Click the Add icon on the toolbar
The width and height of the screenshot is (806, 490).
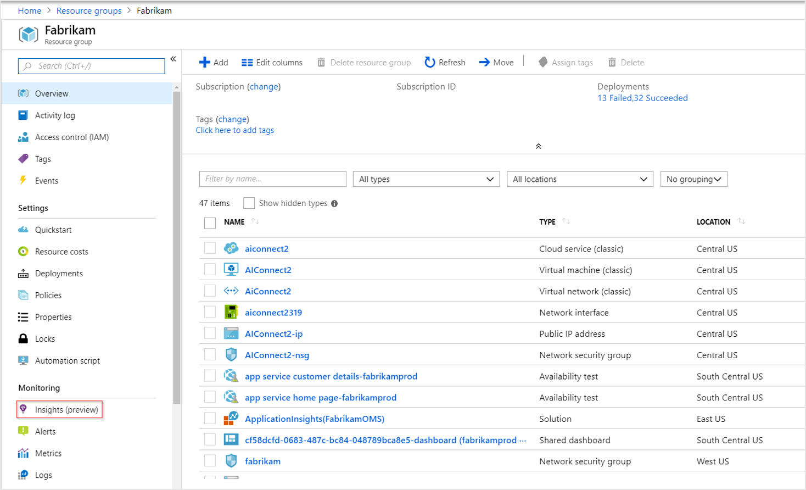(204, 62)
